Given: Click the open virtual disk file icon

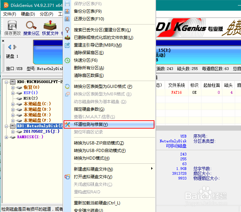Looking at the screenshot, I should point(67,177).
